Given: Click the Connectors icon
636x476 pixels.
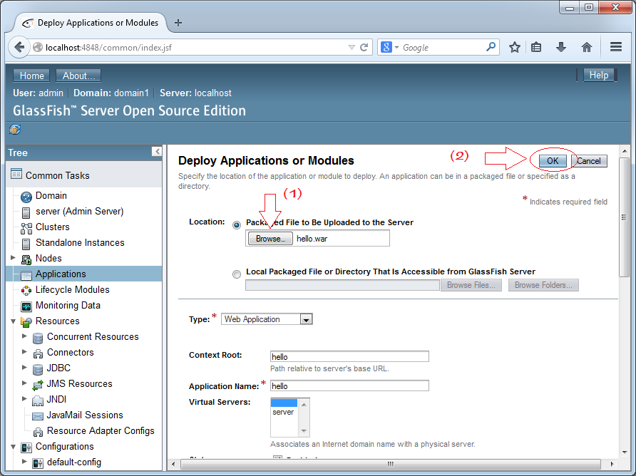Looking at the screenshot, I should click(x=38, y=353).
